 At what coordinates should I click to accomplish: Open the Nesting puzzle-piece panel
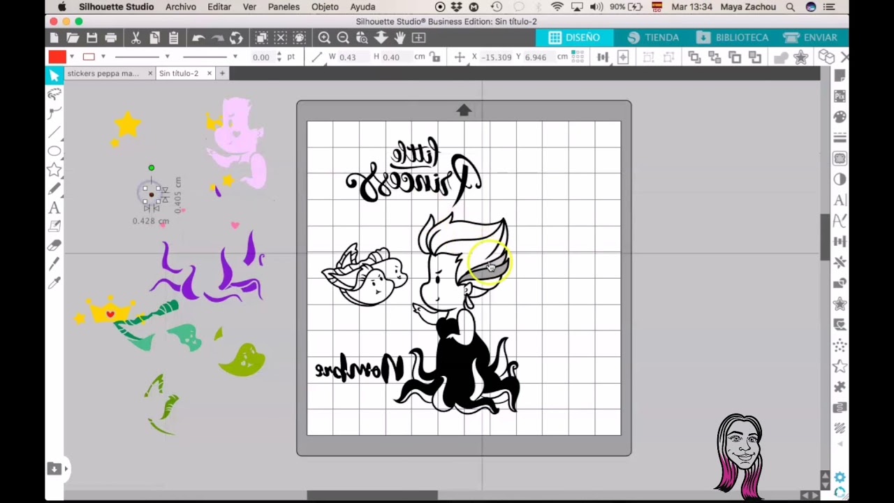840,386
